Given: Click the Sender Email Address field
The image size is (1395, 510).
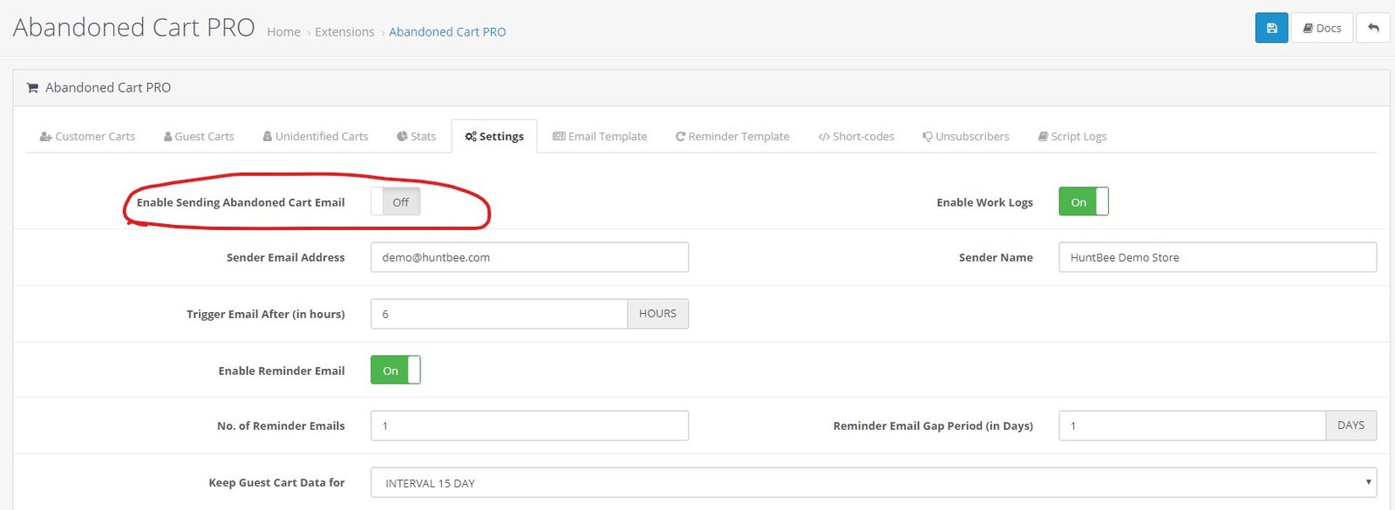Looking at the screenshot, I should point(529,257).
